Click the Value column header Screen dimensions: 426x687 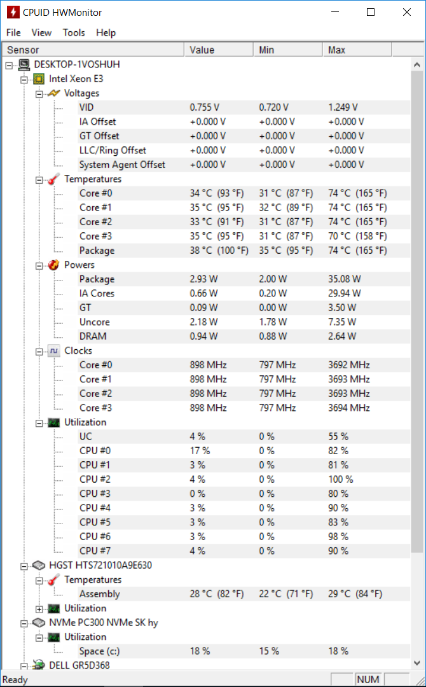pyautogui.click(x=219, y=50)
